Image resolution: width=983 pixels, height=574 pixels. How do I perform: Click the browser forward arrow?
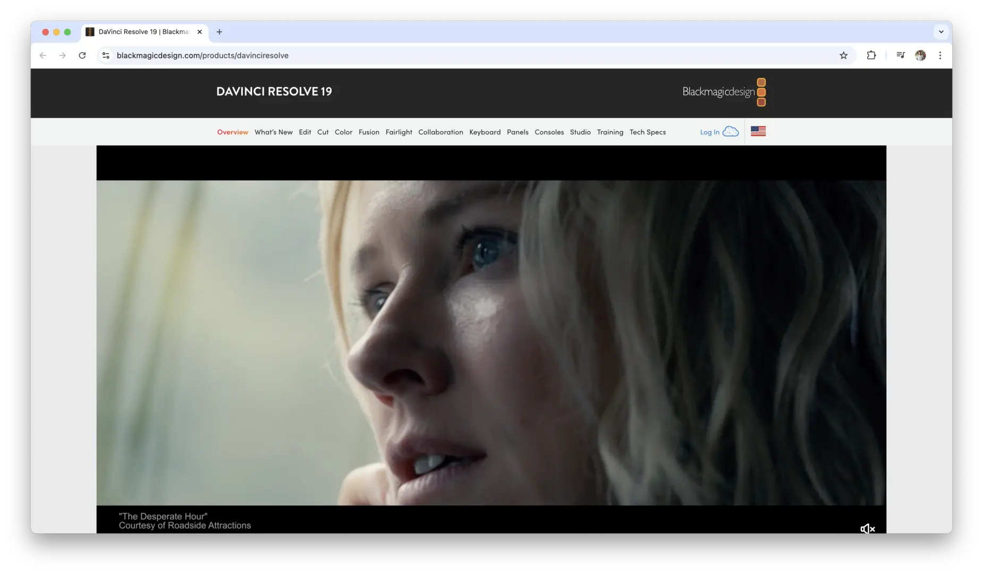pos(63,55)
